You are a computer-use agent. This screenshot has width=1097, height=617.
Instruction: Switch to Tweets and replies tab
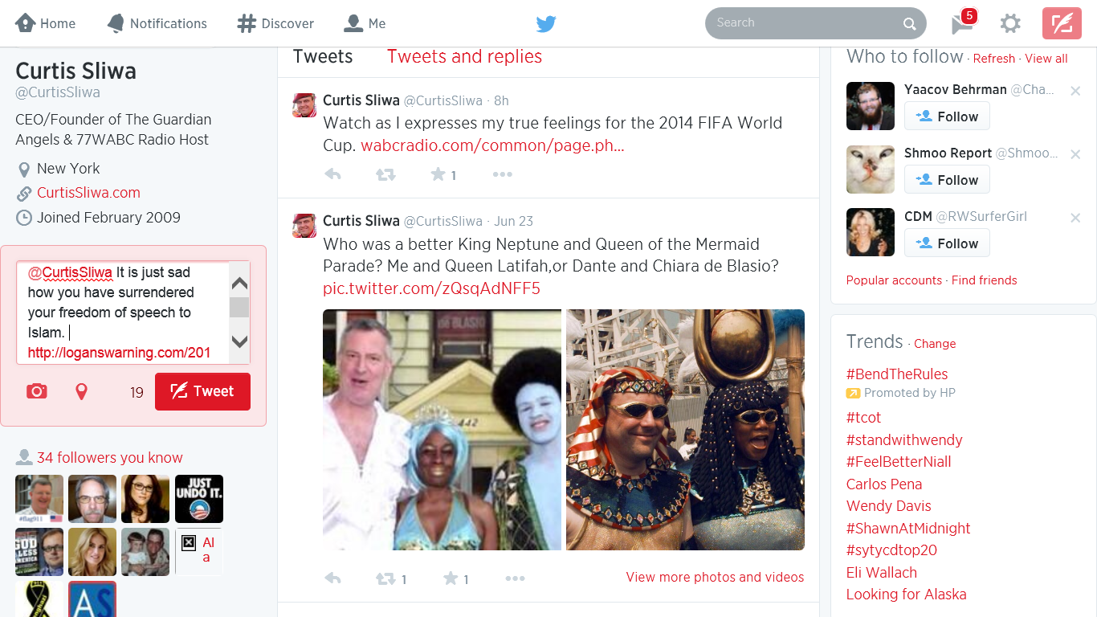click(464, 56)
